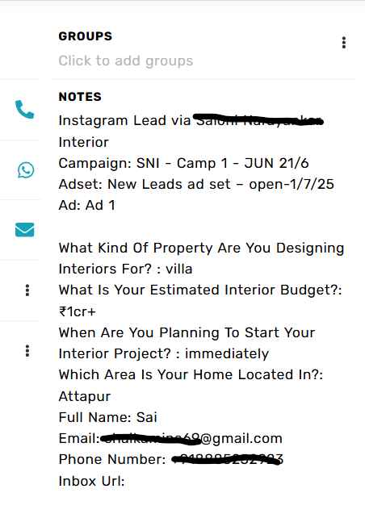Click the email envelope icon
The image size is (365, 518).
tap(24, 230)
